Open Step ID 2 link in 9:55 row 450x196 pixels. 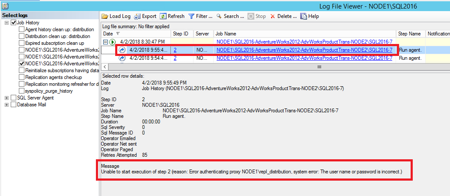coord(175,50)
